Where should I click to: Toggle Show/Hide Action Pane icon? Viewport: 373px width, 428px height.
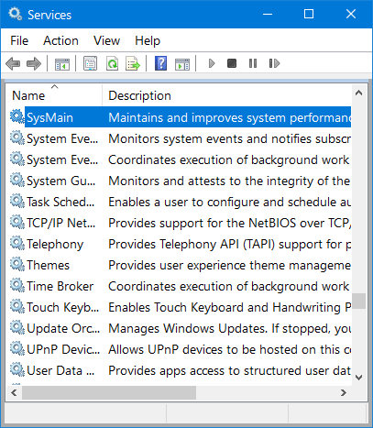pyautogui.click(x=182, y=64)
